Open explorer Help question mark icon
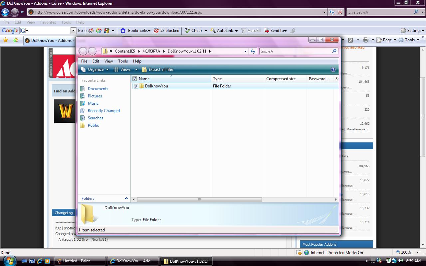Viewport: 426px width, 266px height. click(333, 69)
